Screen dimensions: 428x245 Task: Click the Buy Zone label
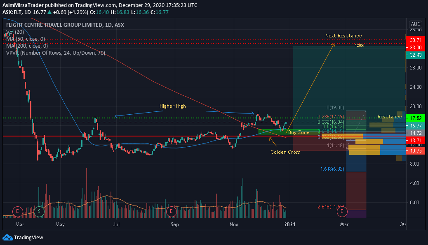click(299, 132)
